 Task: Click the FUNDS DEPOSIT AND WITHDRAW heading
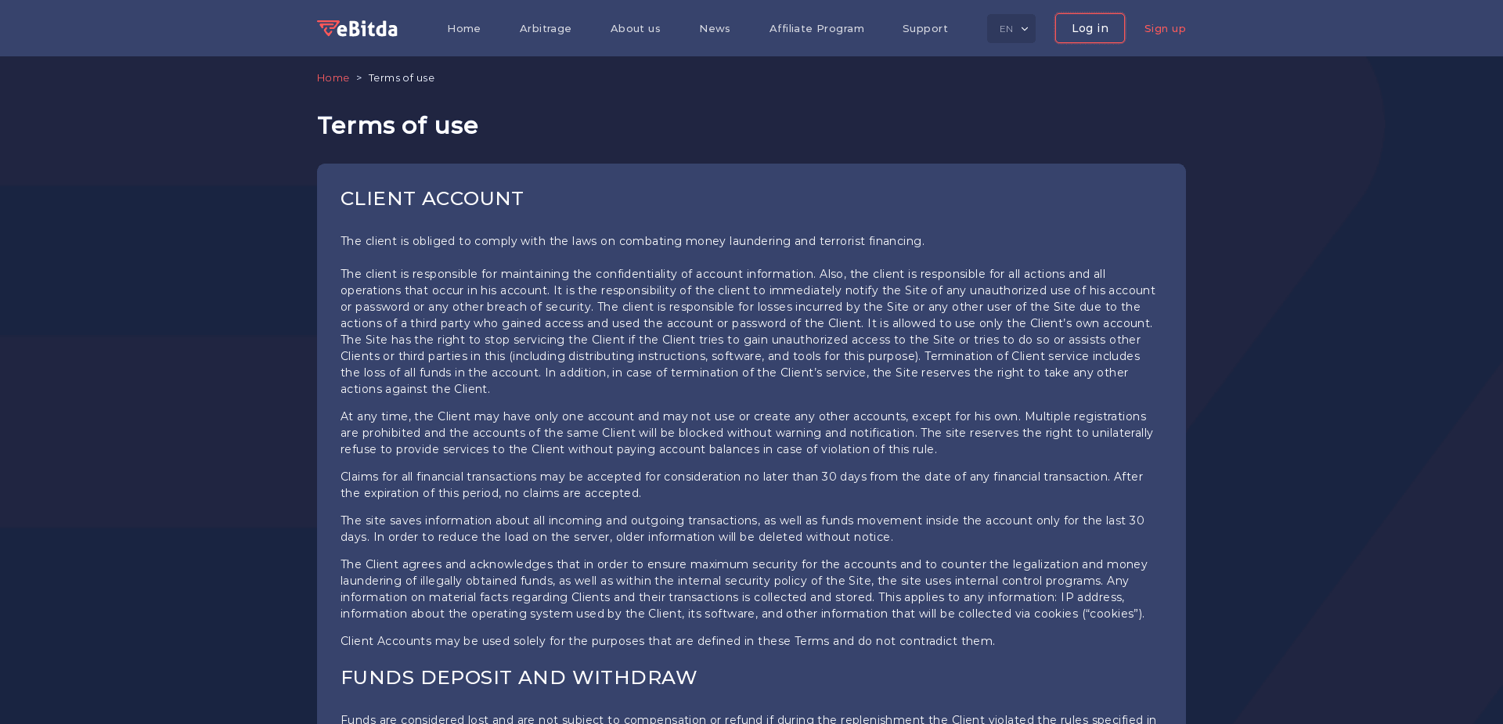518,678
